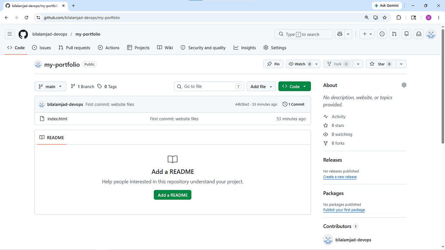
Task: Open the browser Extensions puzzle icon
Action: tap(399, 17)
